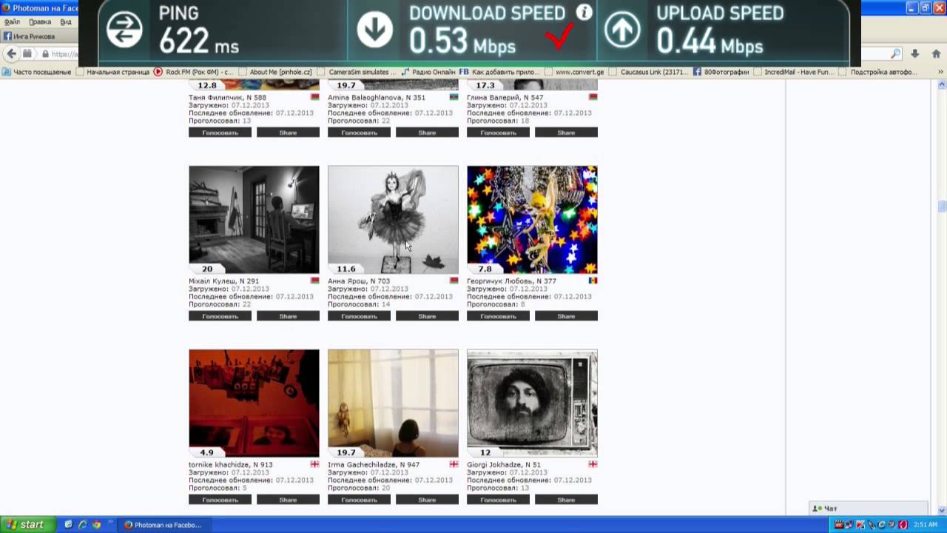Screen dimensions: 947x533
Task: Open Giorgi Jokhadze's television portrait photo
Action: click(x=532, y=403)
